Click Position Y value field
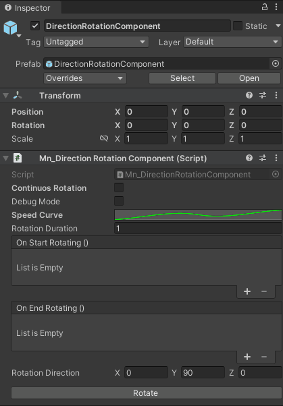This screenshot has width=283, height=406. [x=203, y=111]
